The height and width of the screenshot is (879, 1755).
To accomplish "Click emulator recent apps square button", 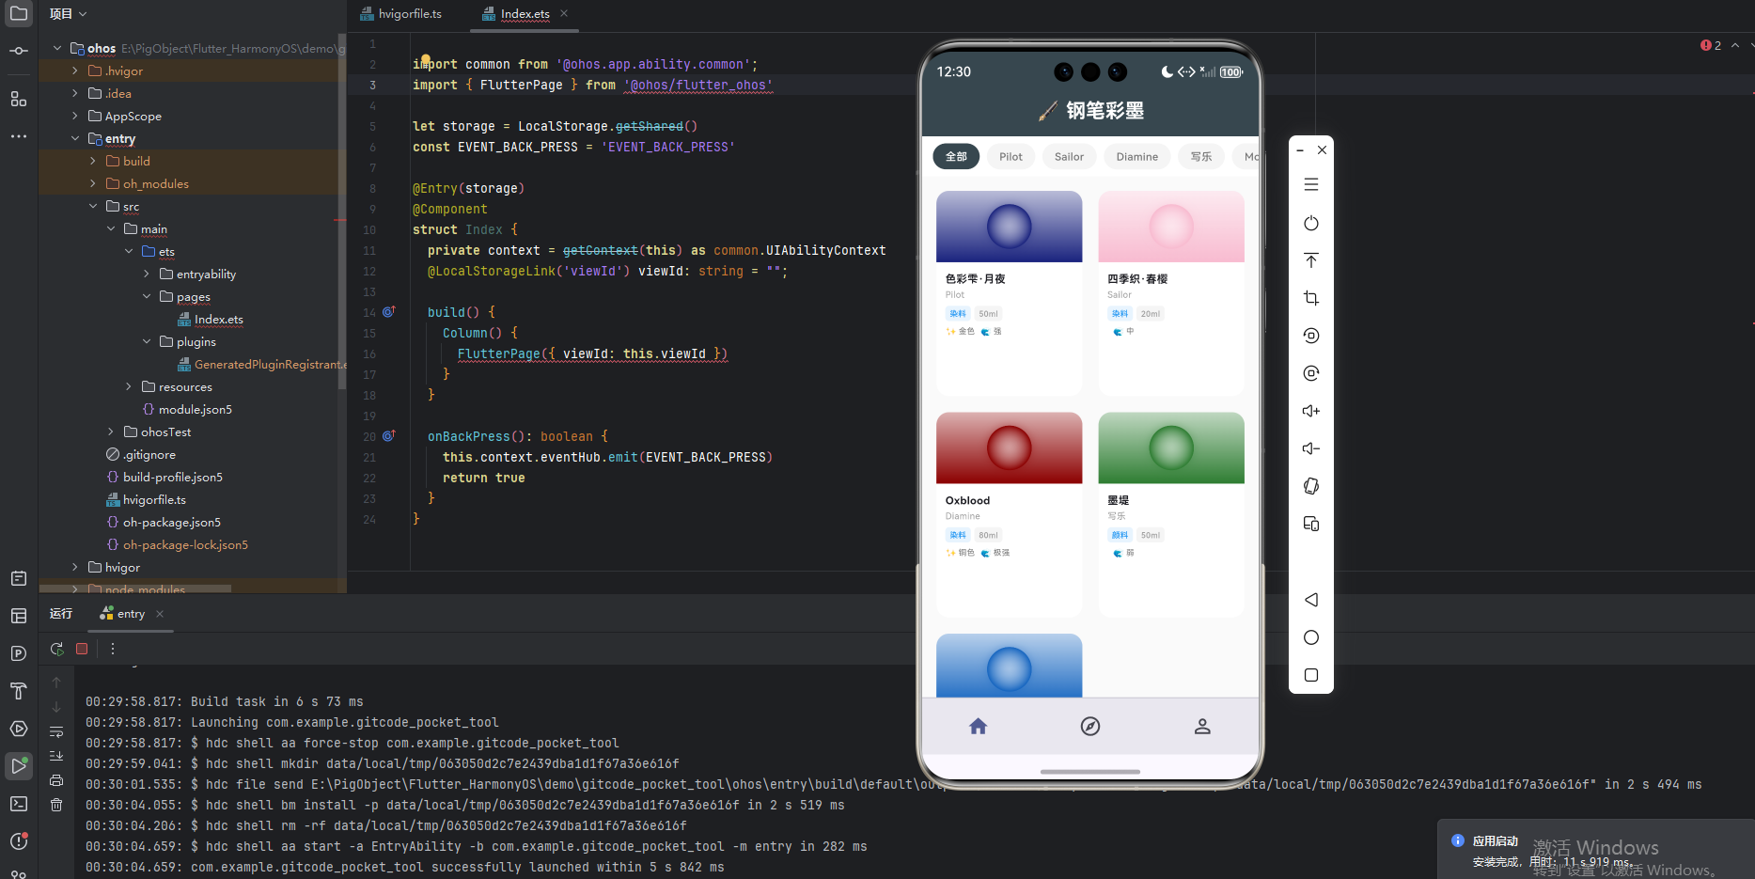I will pos(1311,675).
